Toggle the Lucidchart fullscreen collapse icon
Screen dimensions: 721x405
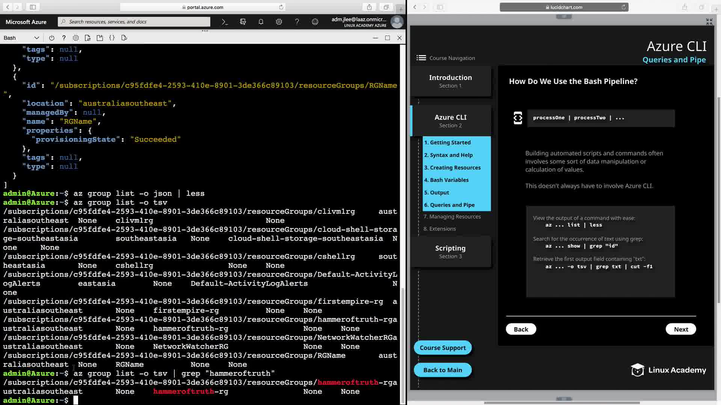(709, 22)
